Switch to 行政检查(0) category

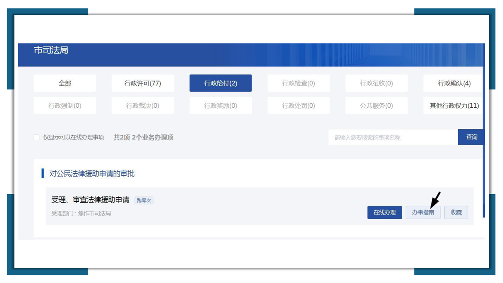298,83
